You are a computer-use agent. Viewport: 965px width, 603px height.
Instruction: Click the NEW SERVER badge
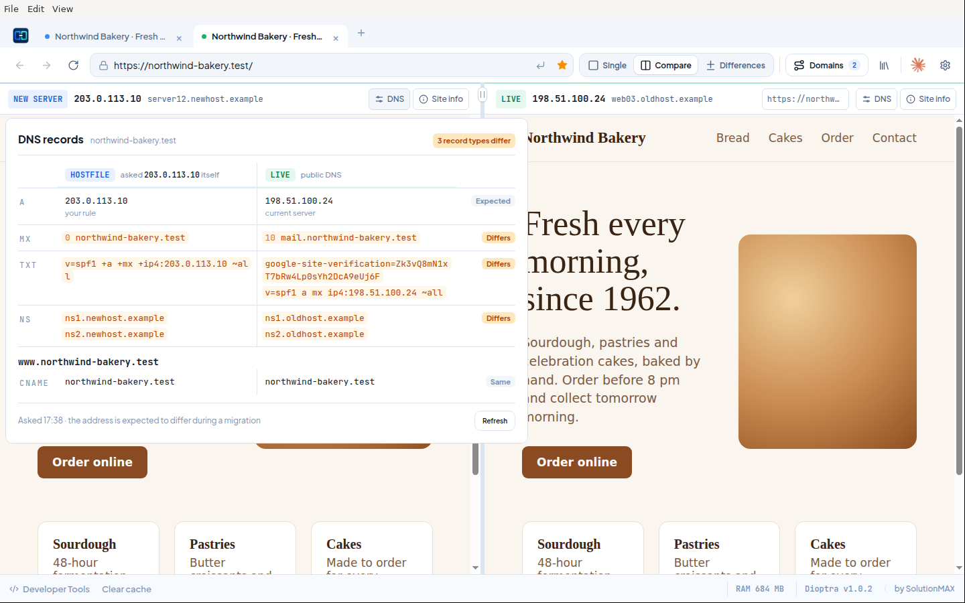38,99
